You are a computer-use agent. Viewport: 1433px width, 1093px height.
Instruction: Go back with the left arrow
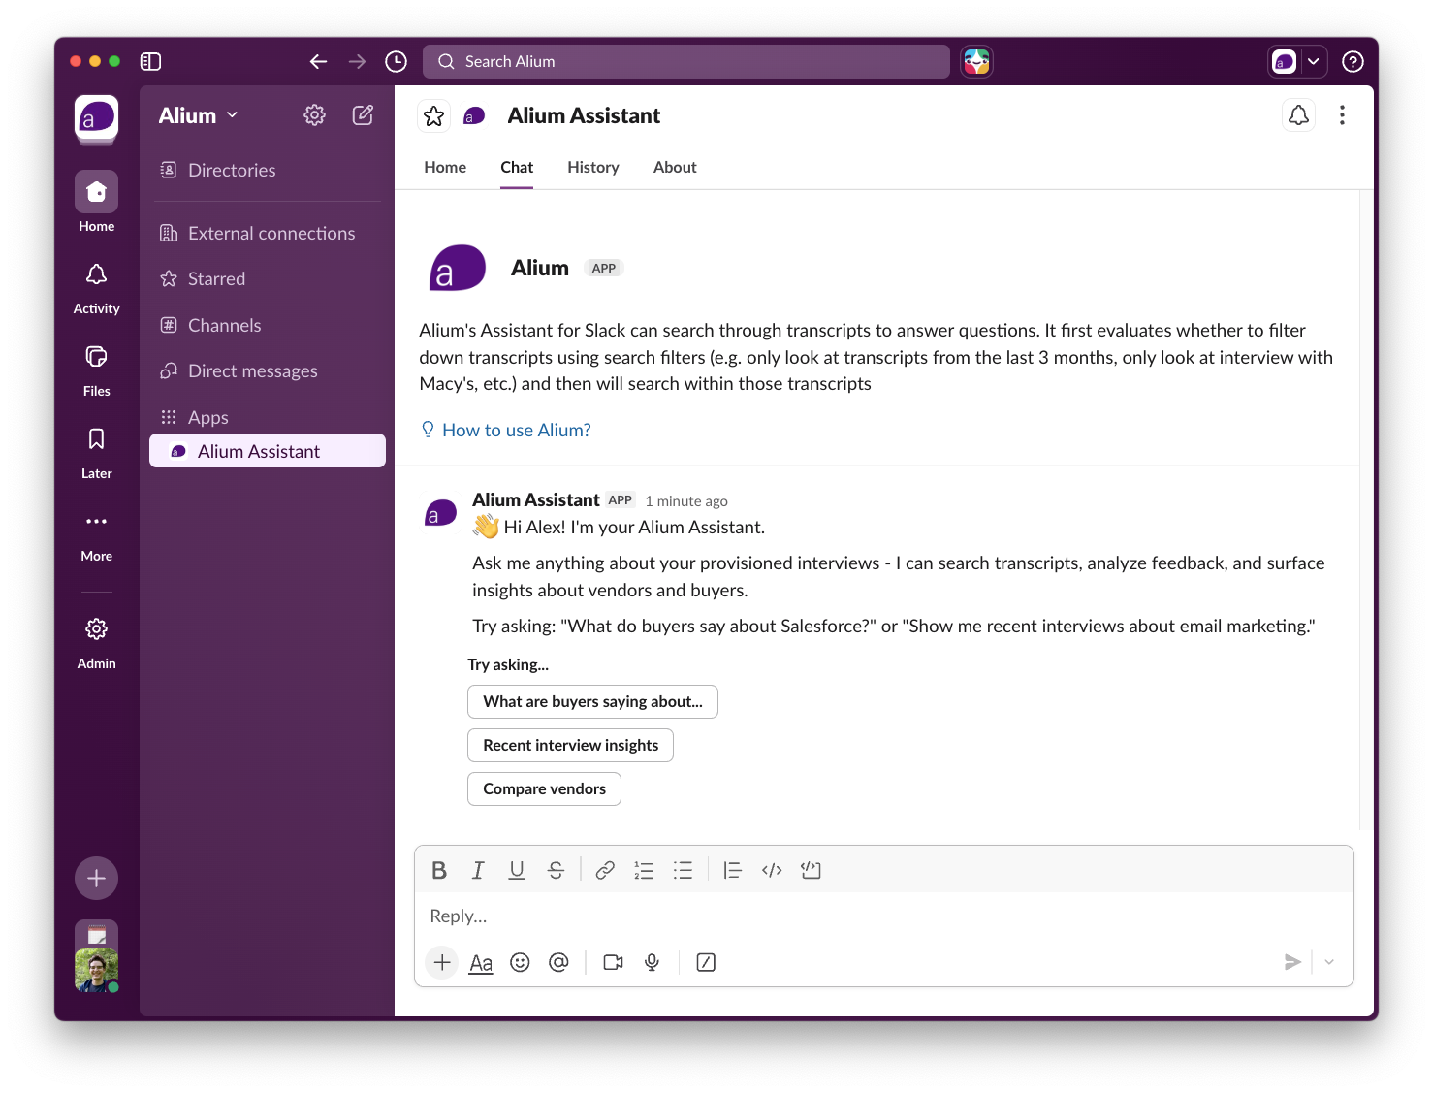coord(318,61)
